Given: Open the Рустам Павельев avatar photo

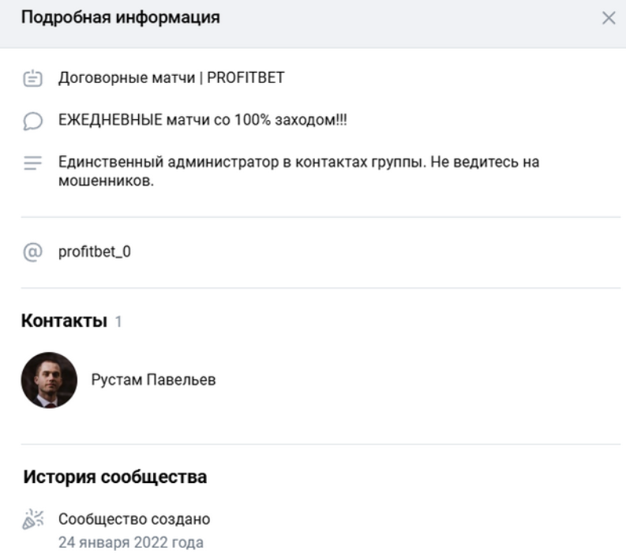Looking at the screenshot, I should (x=49, y=380).
